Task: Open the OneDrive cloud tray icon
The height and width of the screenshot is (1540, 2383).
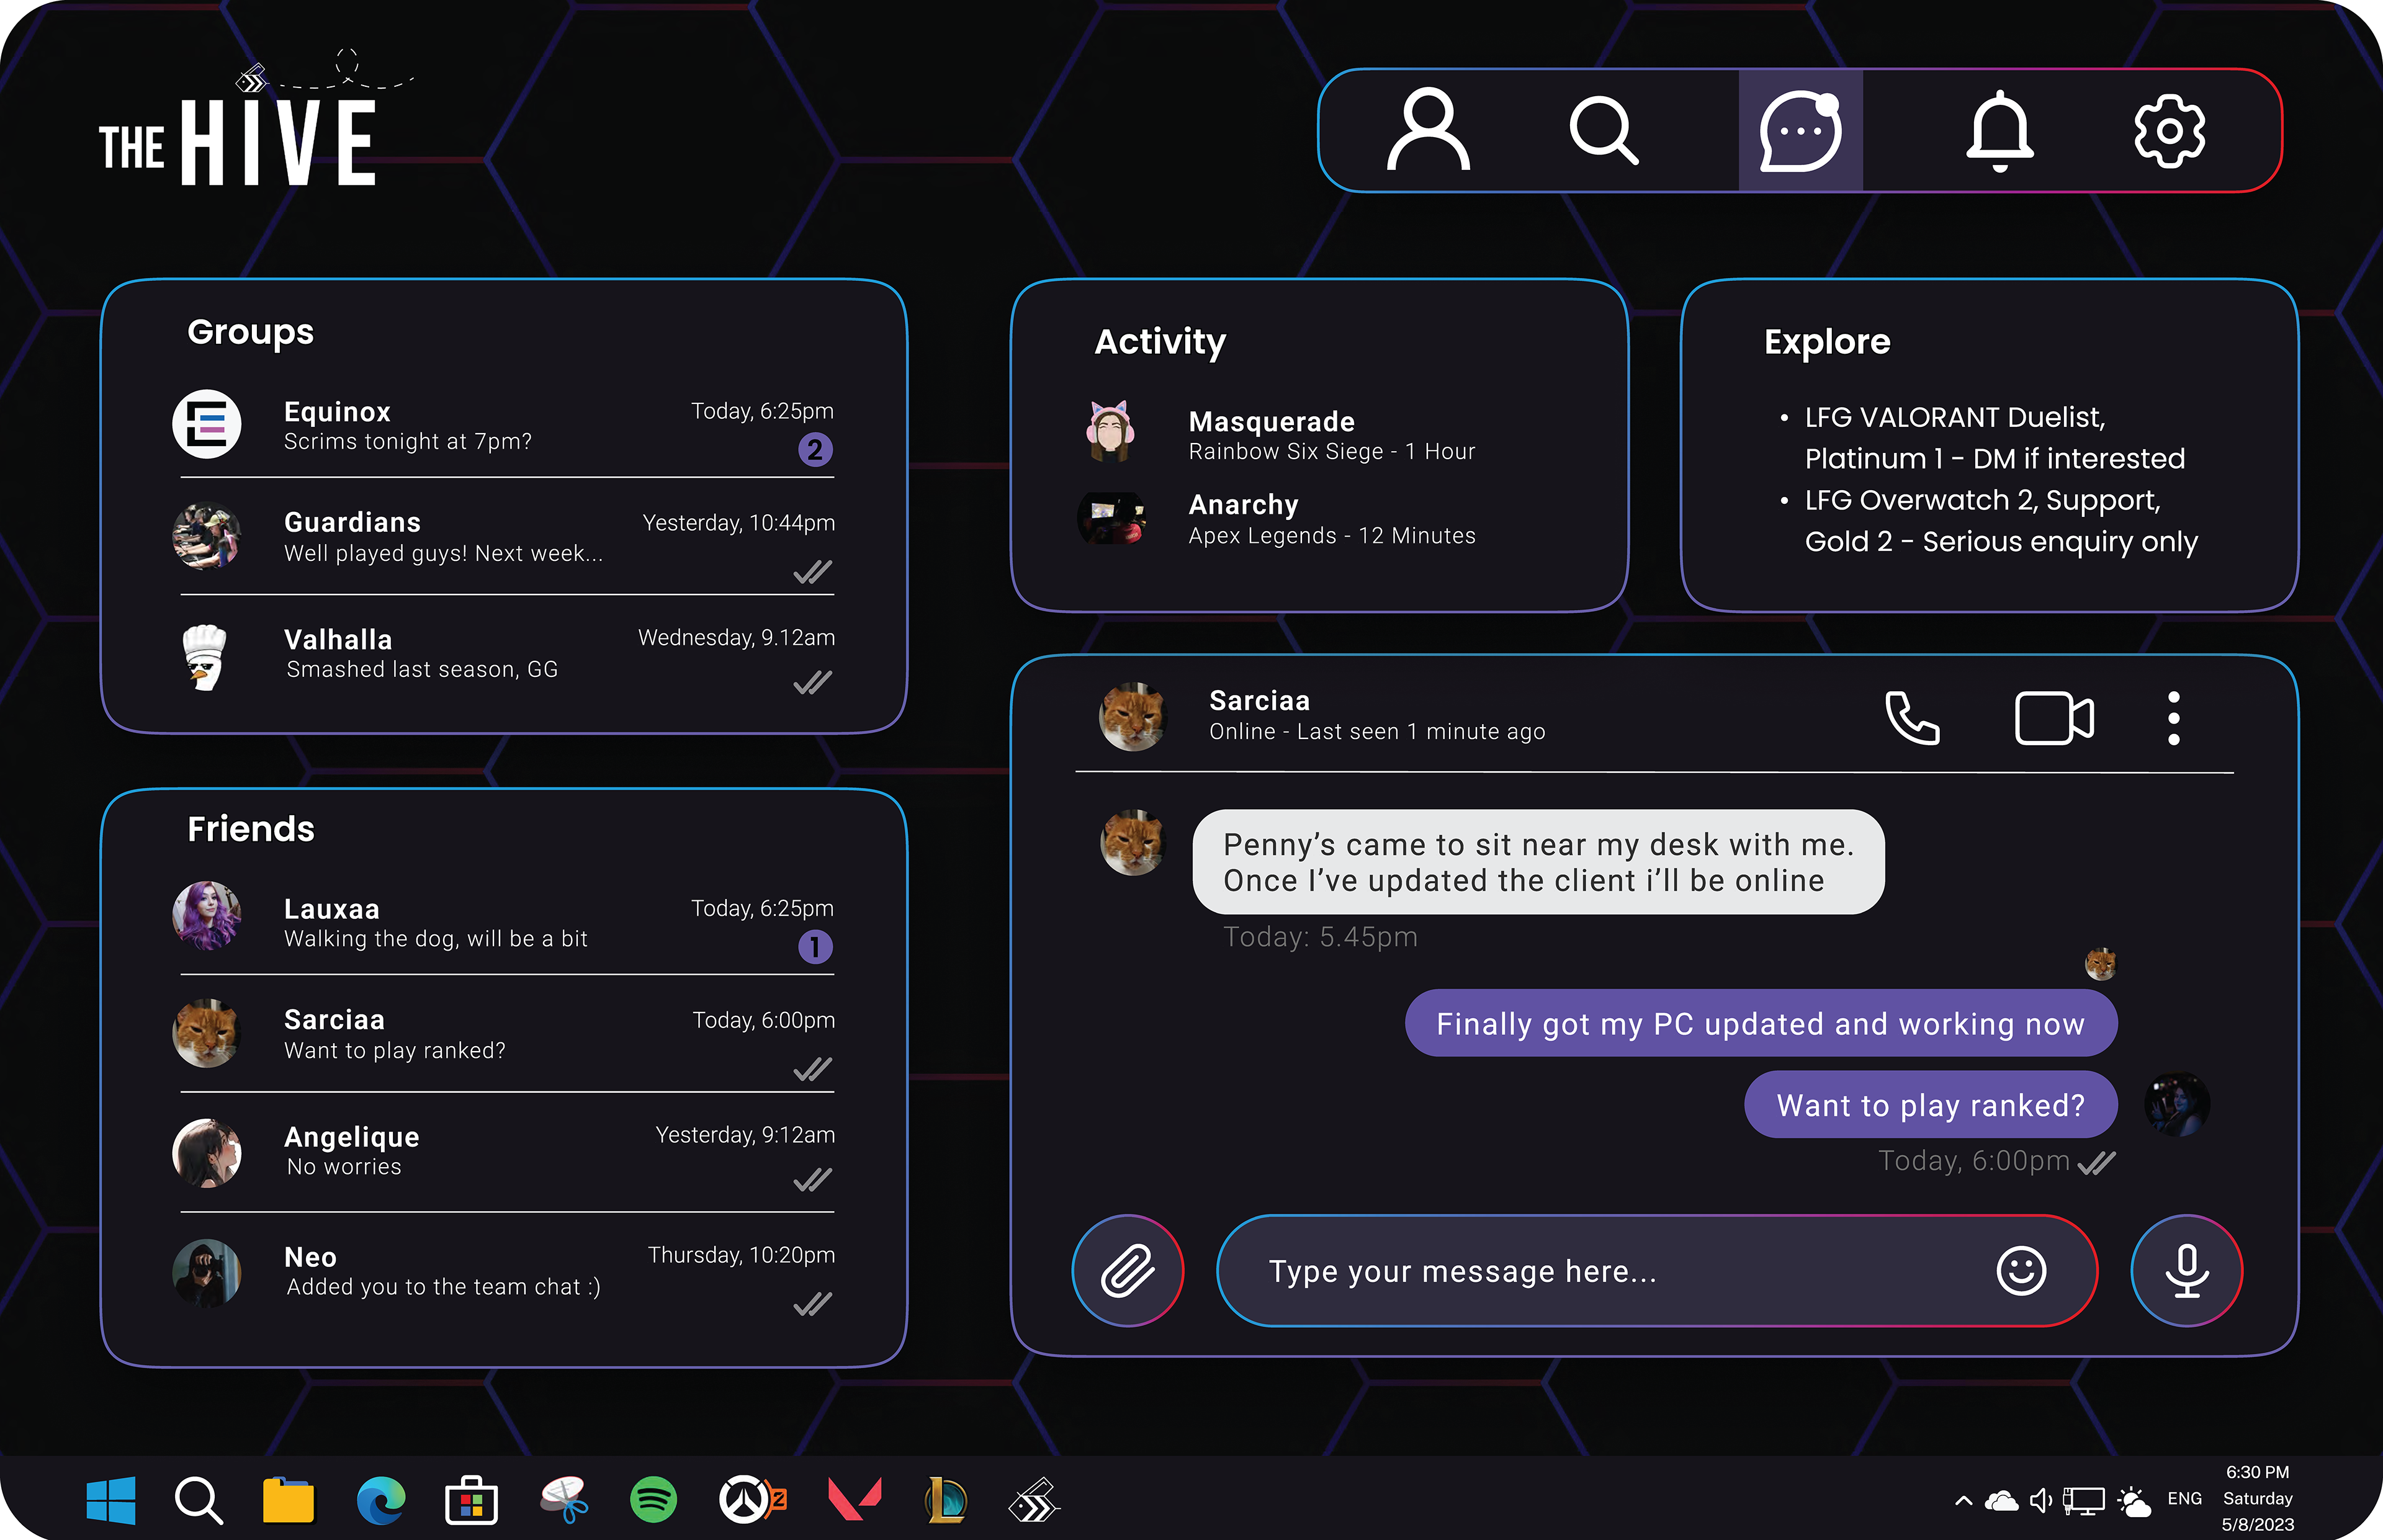Action: (2001, 1500)
